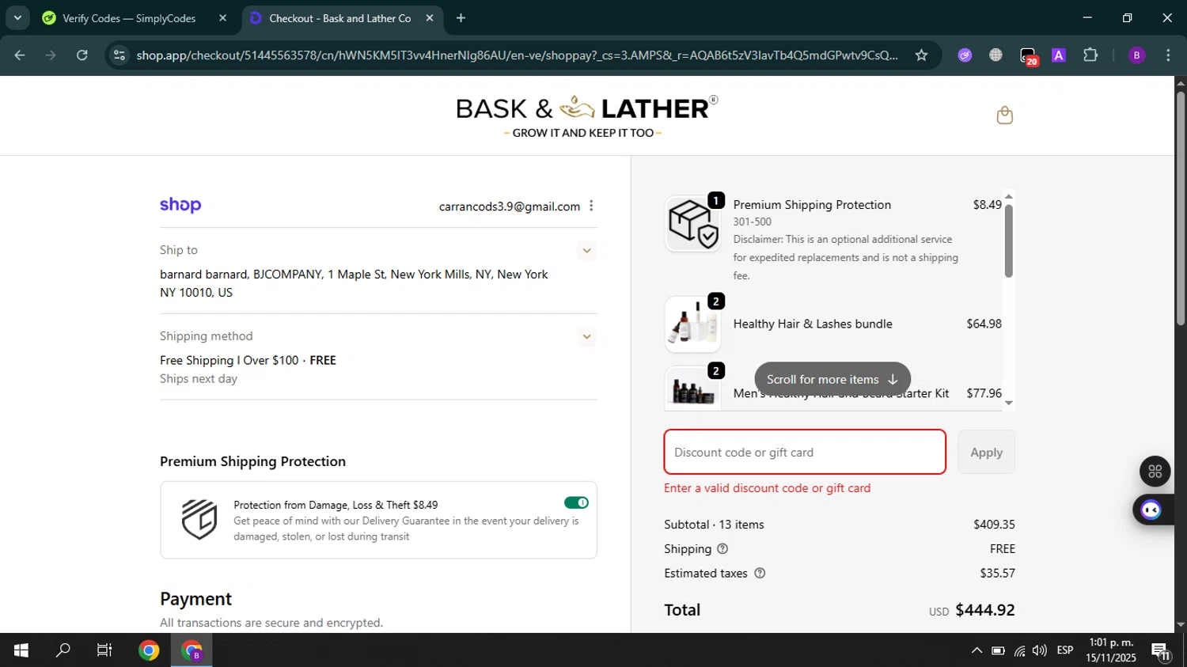Click Scroll for more items button

click(832, 380)
